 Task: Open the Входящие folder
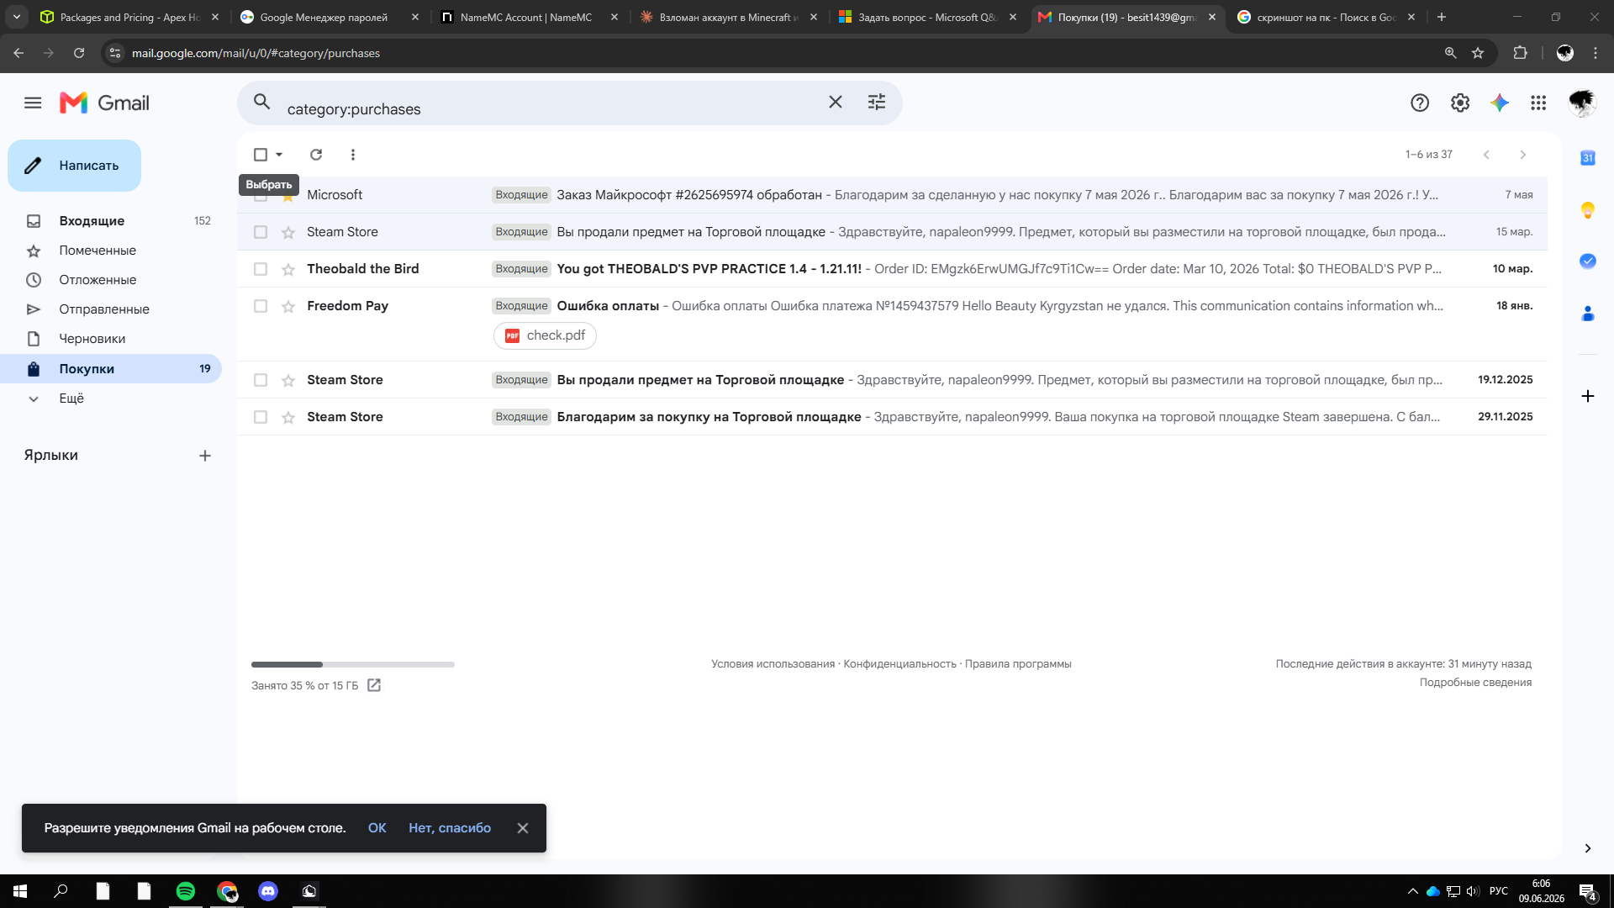click(x=111, y=221)
